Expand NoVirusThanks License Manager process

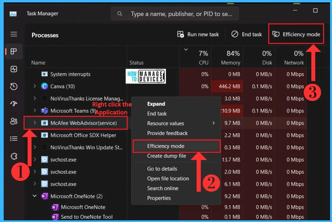click(x=35, y=98)
